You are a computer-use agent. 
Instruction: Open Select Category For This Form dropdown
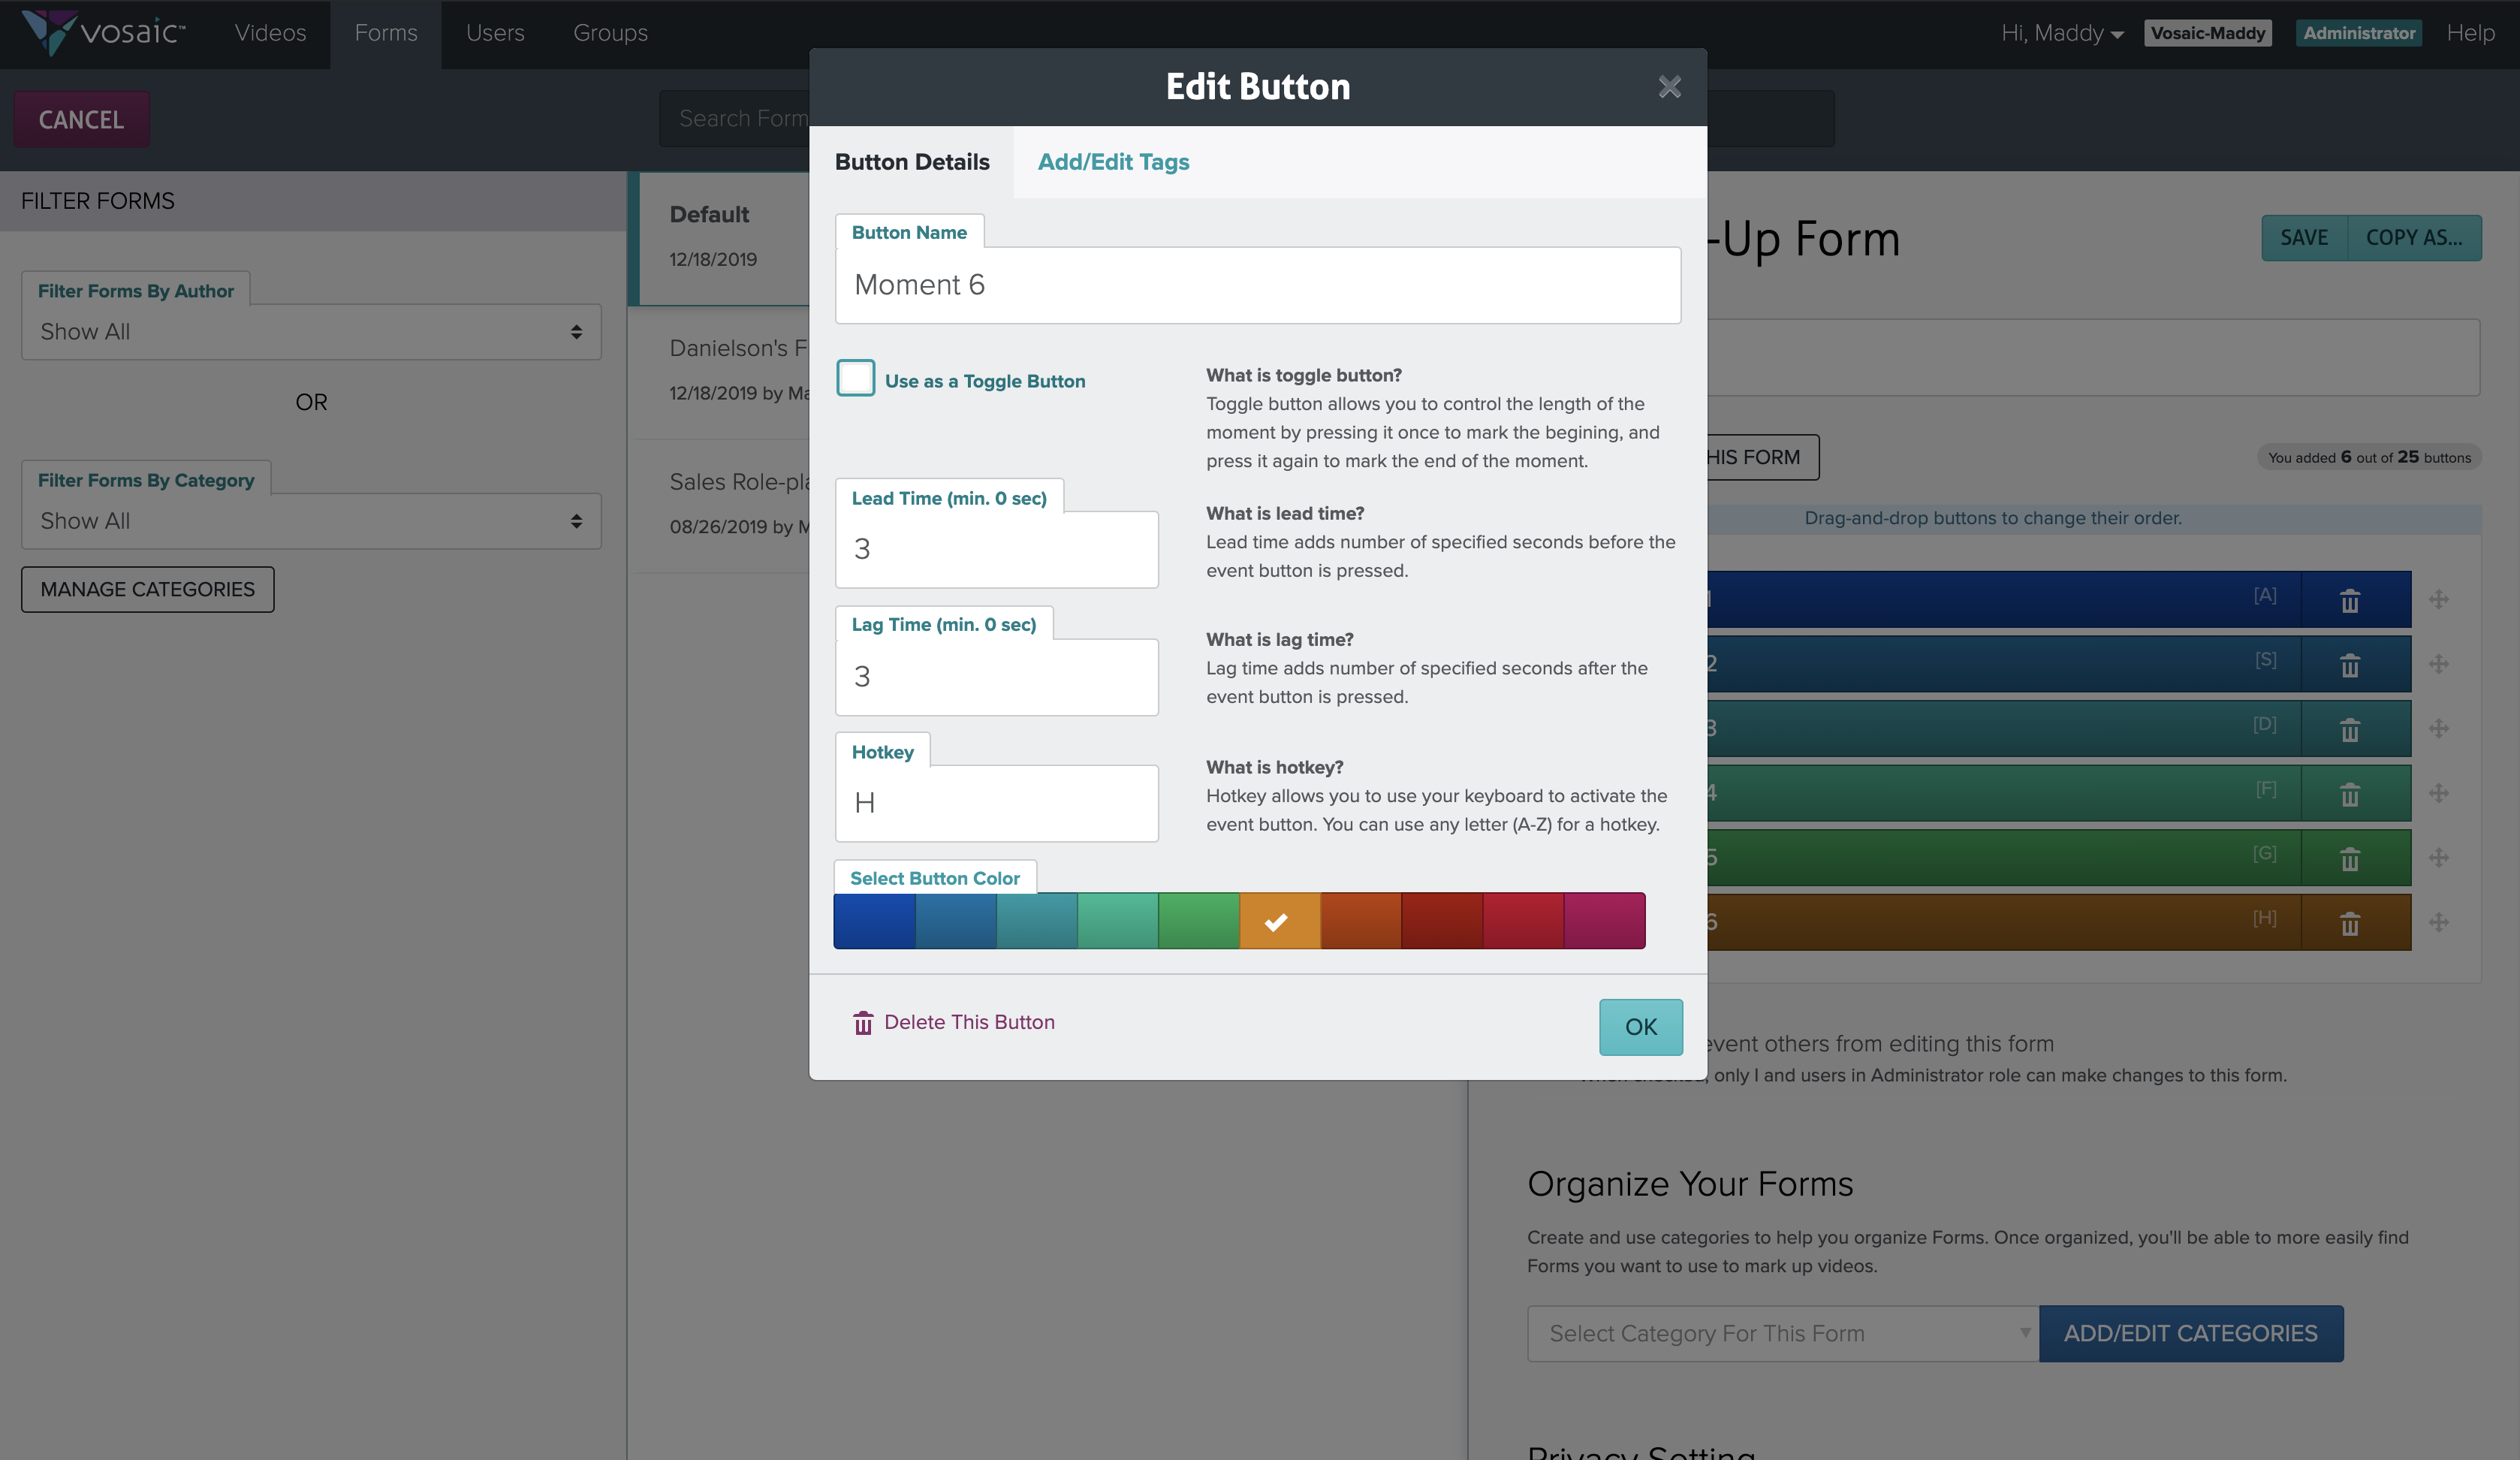tap(1783, 1333)
